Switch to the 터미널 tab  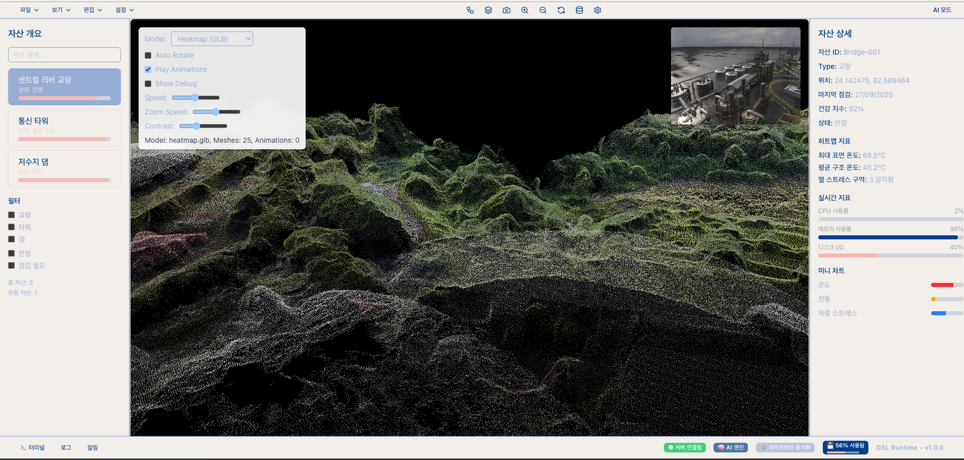[33, 447]
